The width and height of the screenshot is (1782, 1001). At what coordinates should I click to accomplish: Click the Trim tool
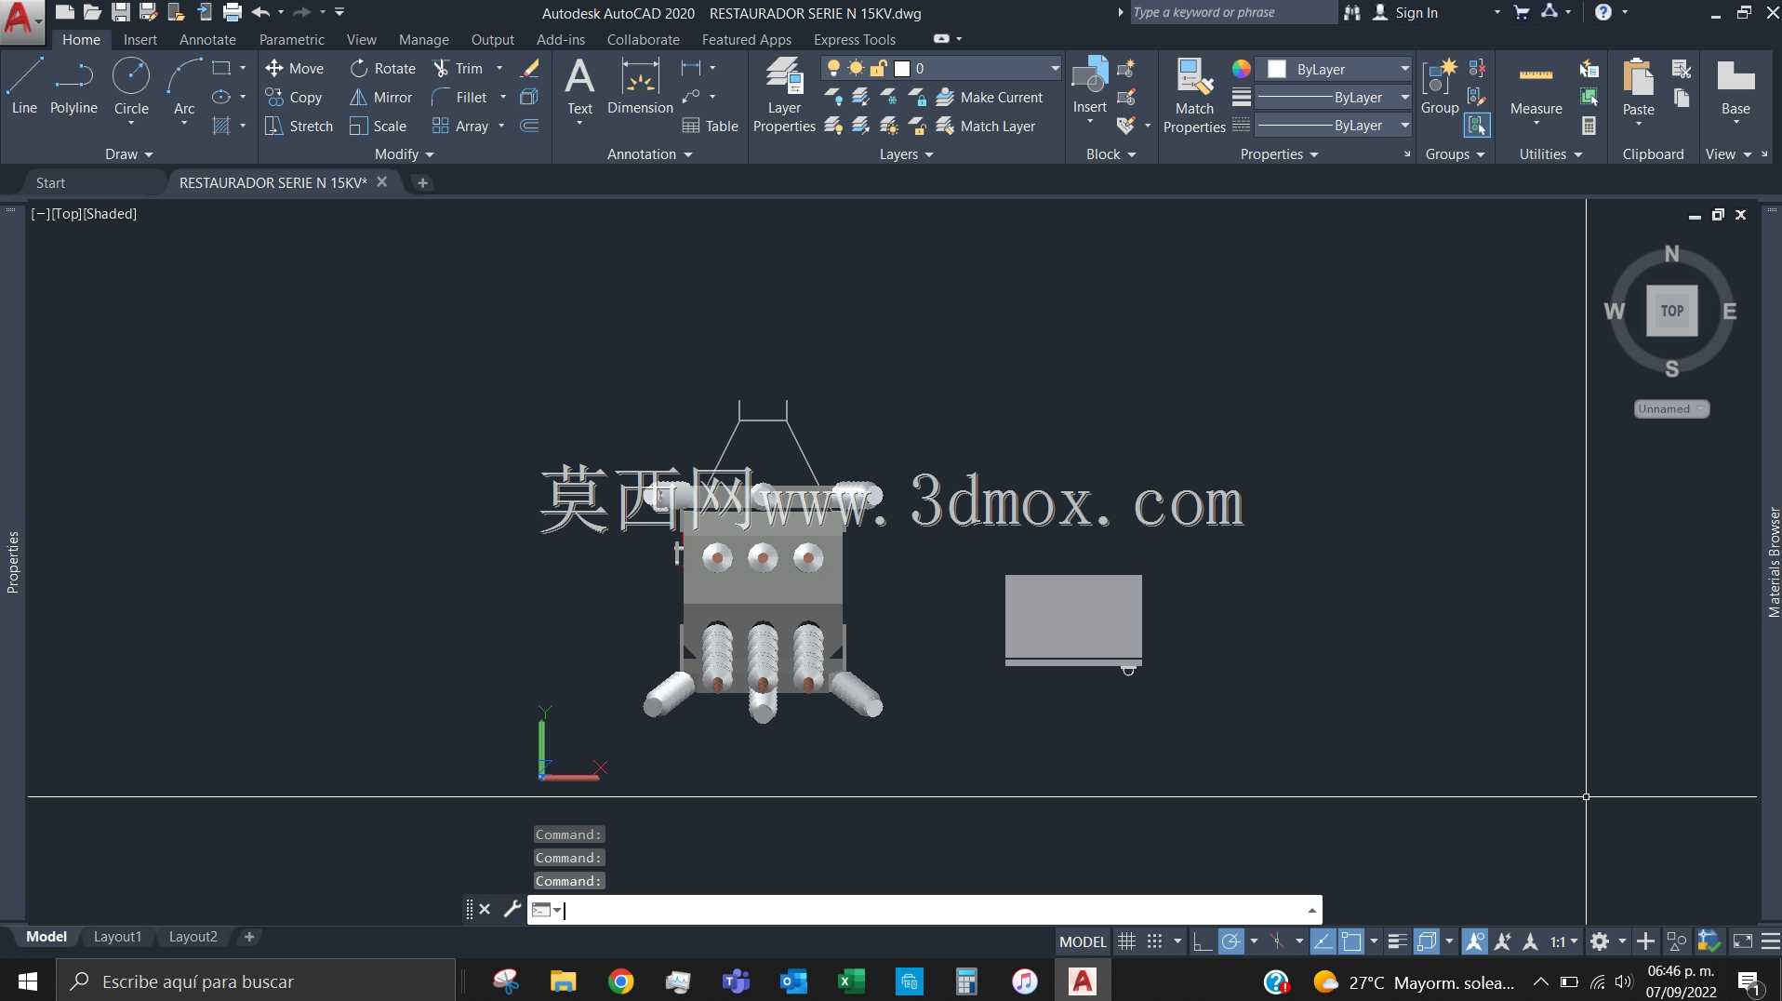tap(459, 68)
